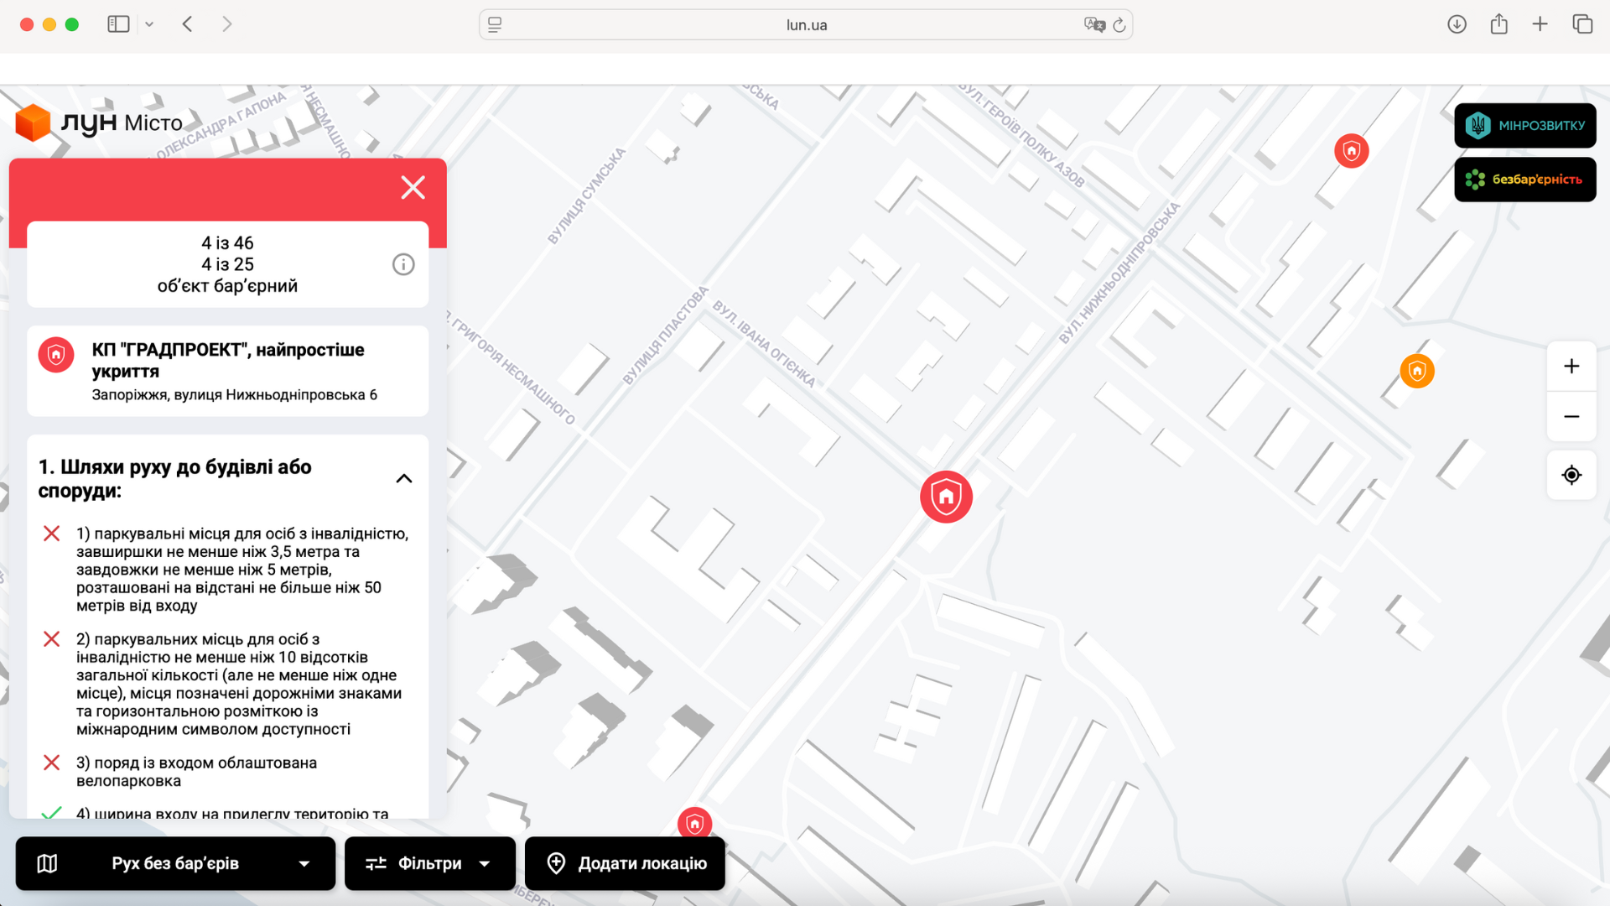Click the ЛУН Місто logo
Viewport: 1610px width, 906px height.
pyautogui.click(x=99, y=123)
